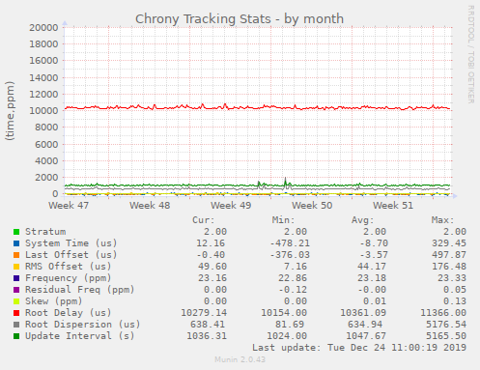Viewport: 480px width, 370px height.
Task: Click the '(time,ppm)' y-axis title
Action: [10, 111]
